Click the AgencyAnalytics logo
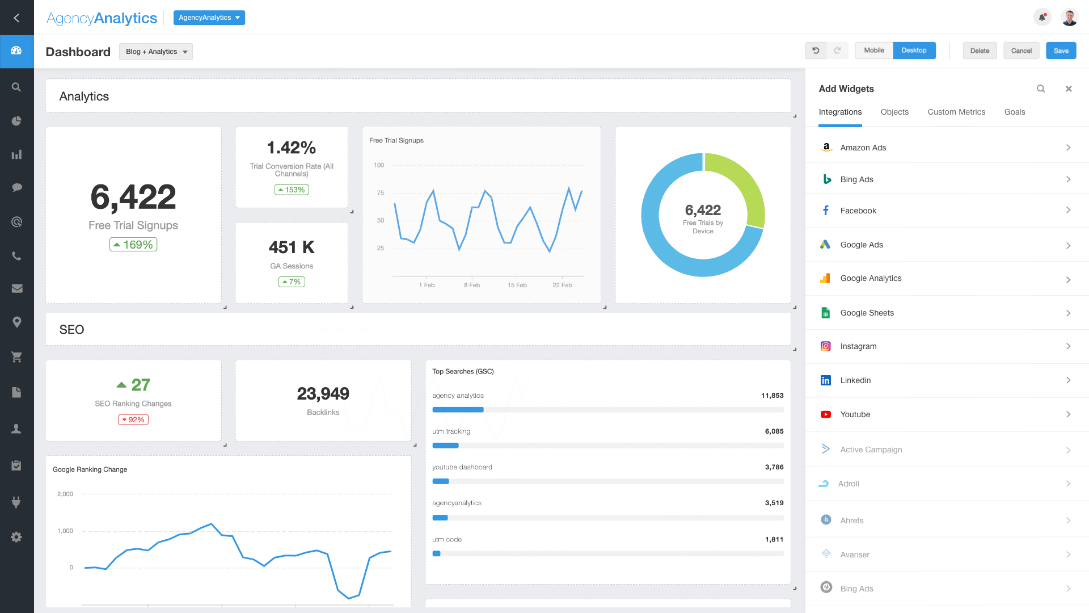This screenshot has height=613, width=1089. (102, 18)
